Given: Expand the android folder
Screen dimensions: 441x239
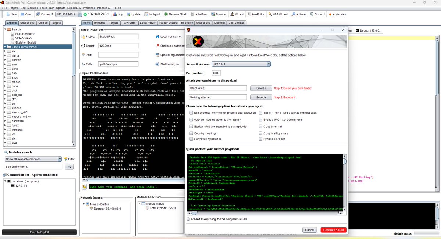Looking at the screenshot, I should [x=5, y=60].
